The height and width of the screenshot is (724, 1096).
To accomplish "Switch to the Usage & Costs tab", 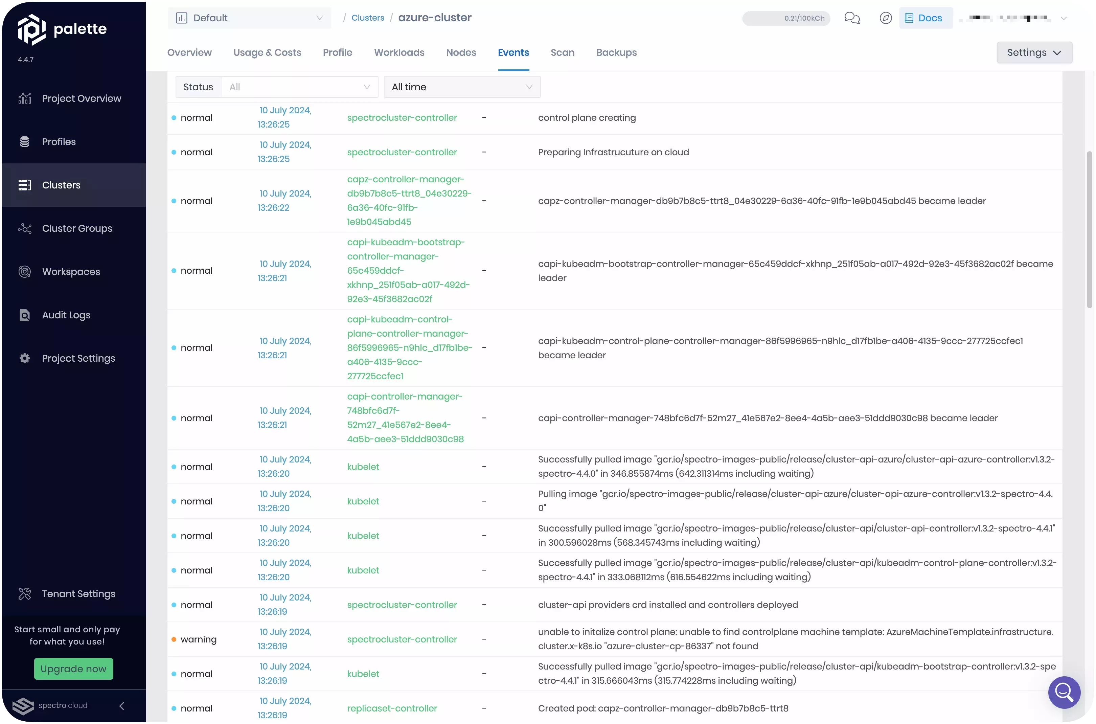I will (267, 53).
